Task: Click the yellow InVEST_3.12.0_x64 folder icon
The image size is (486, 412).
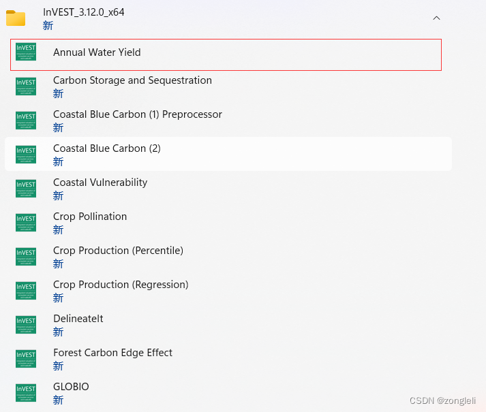Action: point(16,18)
